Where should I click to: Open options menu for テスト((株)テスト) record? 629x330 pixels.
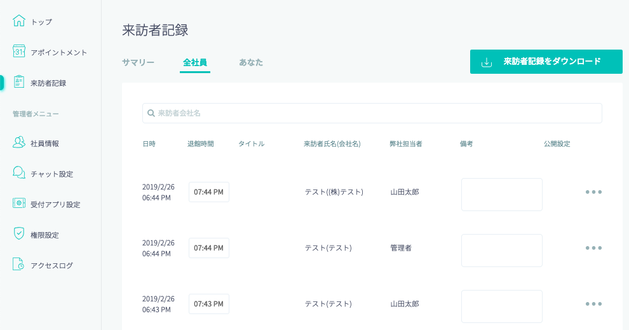click(593, 192)
